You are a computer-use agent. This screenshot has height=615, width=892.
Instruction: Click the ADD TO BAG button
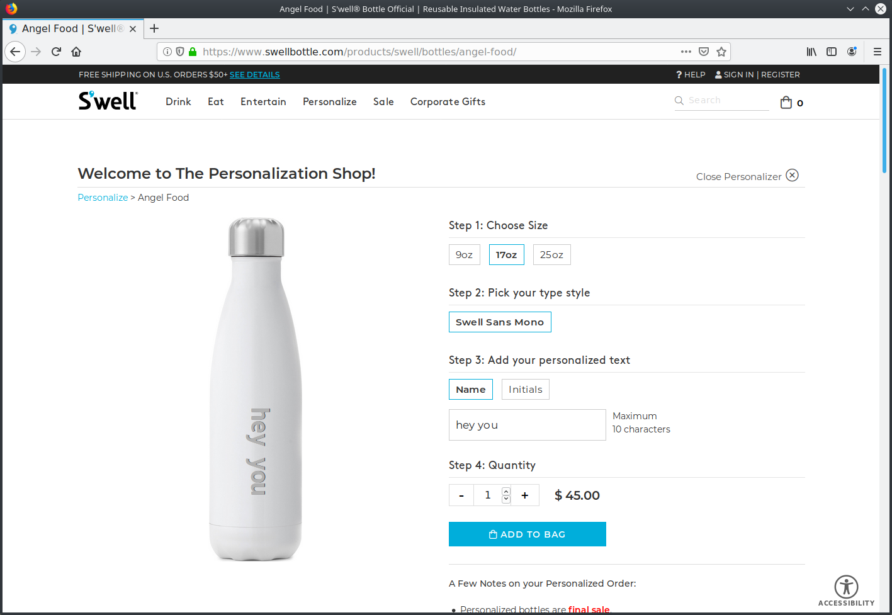click(528, 534)
